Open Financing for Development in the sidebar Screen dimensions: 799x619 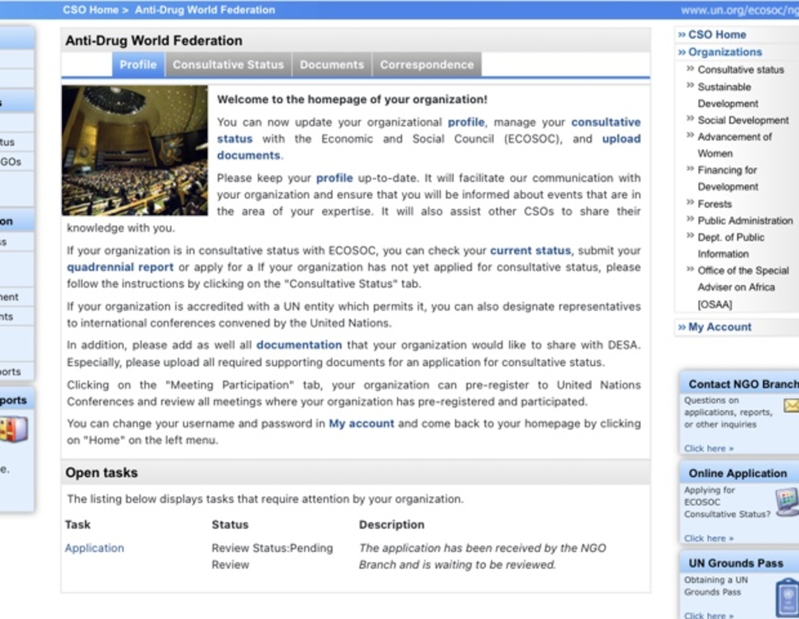tap(728, 178)
